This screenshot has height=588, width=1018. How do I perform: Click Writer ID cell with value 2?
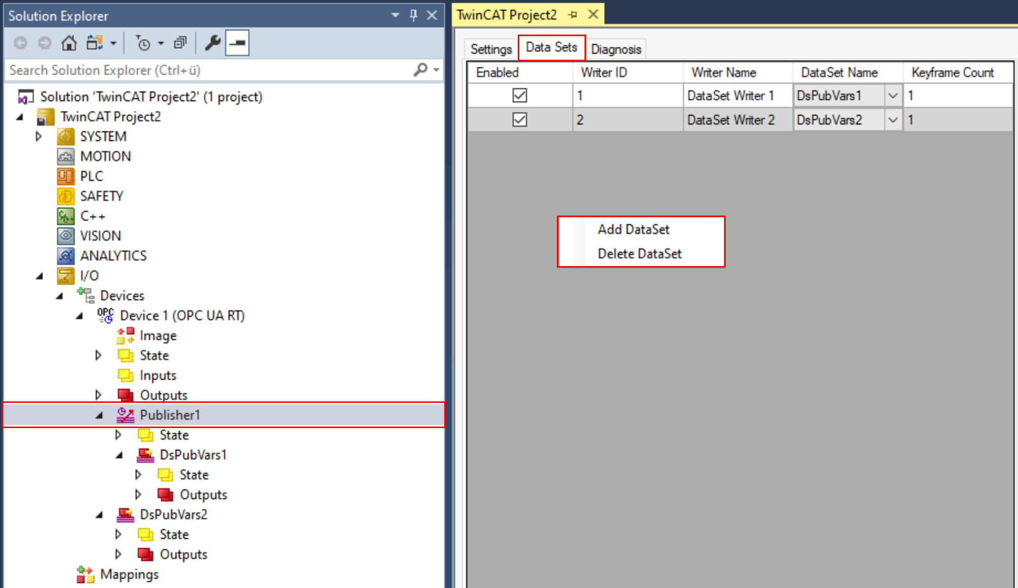point(628,119)
